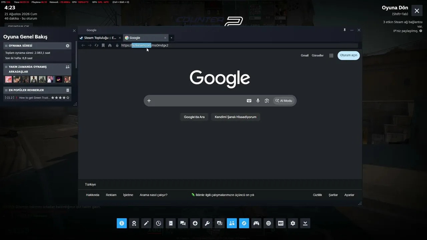
Task: Toggle the compass browser icon in toolbar
Action: pos(244,223)
